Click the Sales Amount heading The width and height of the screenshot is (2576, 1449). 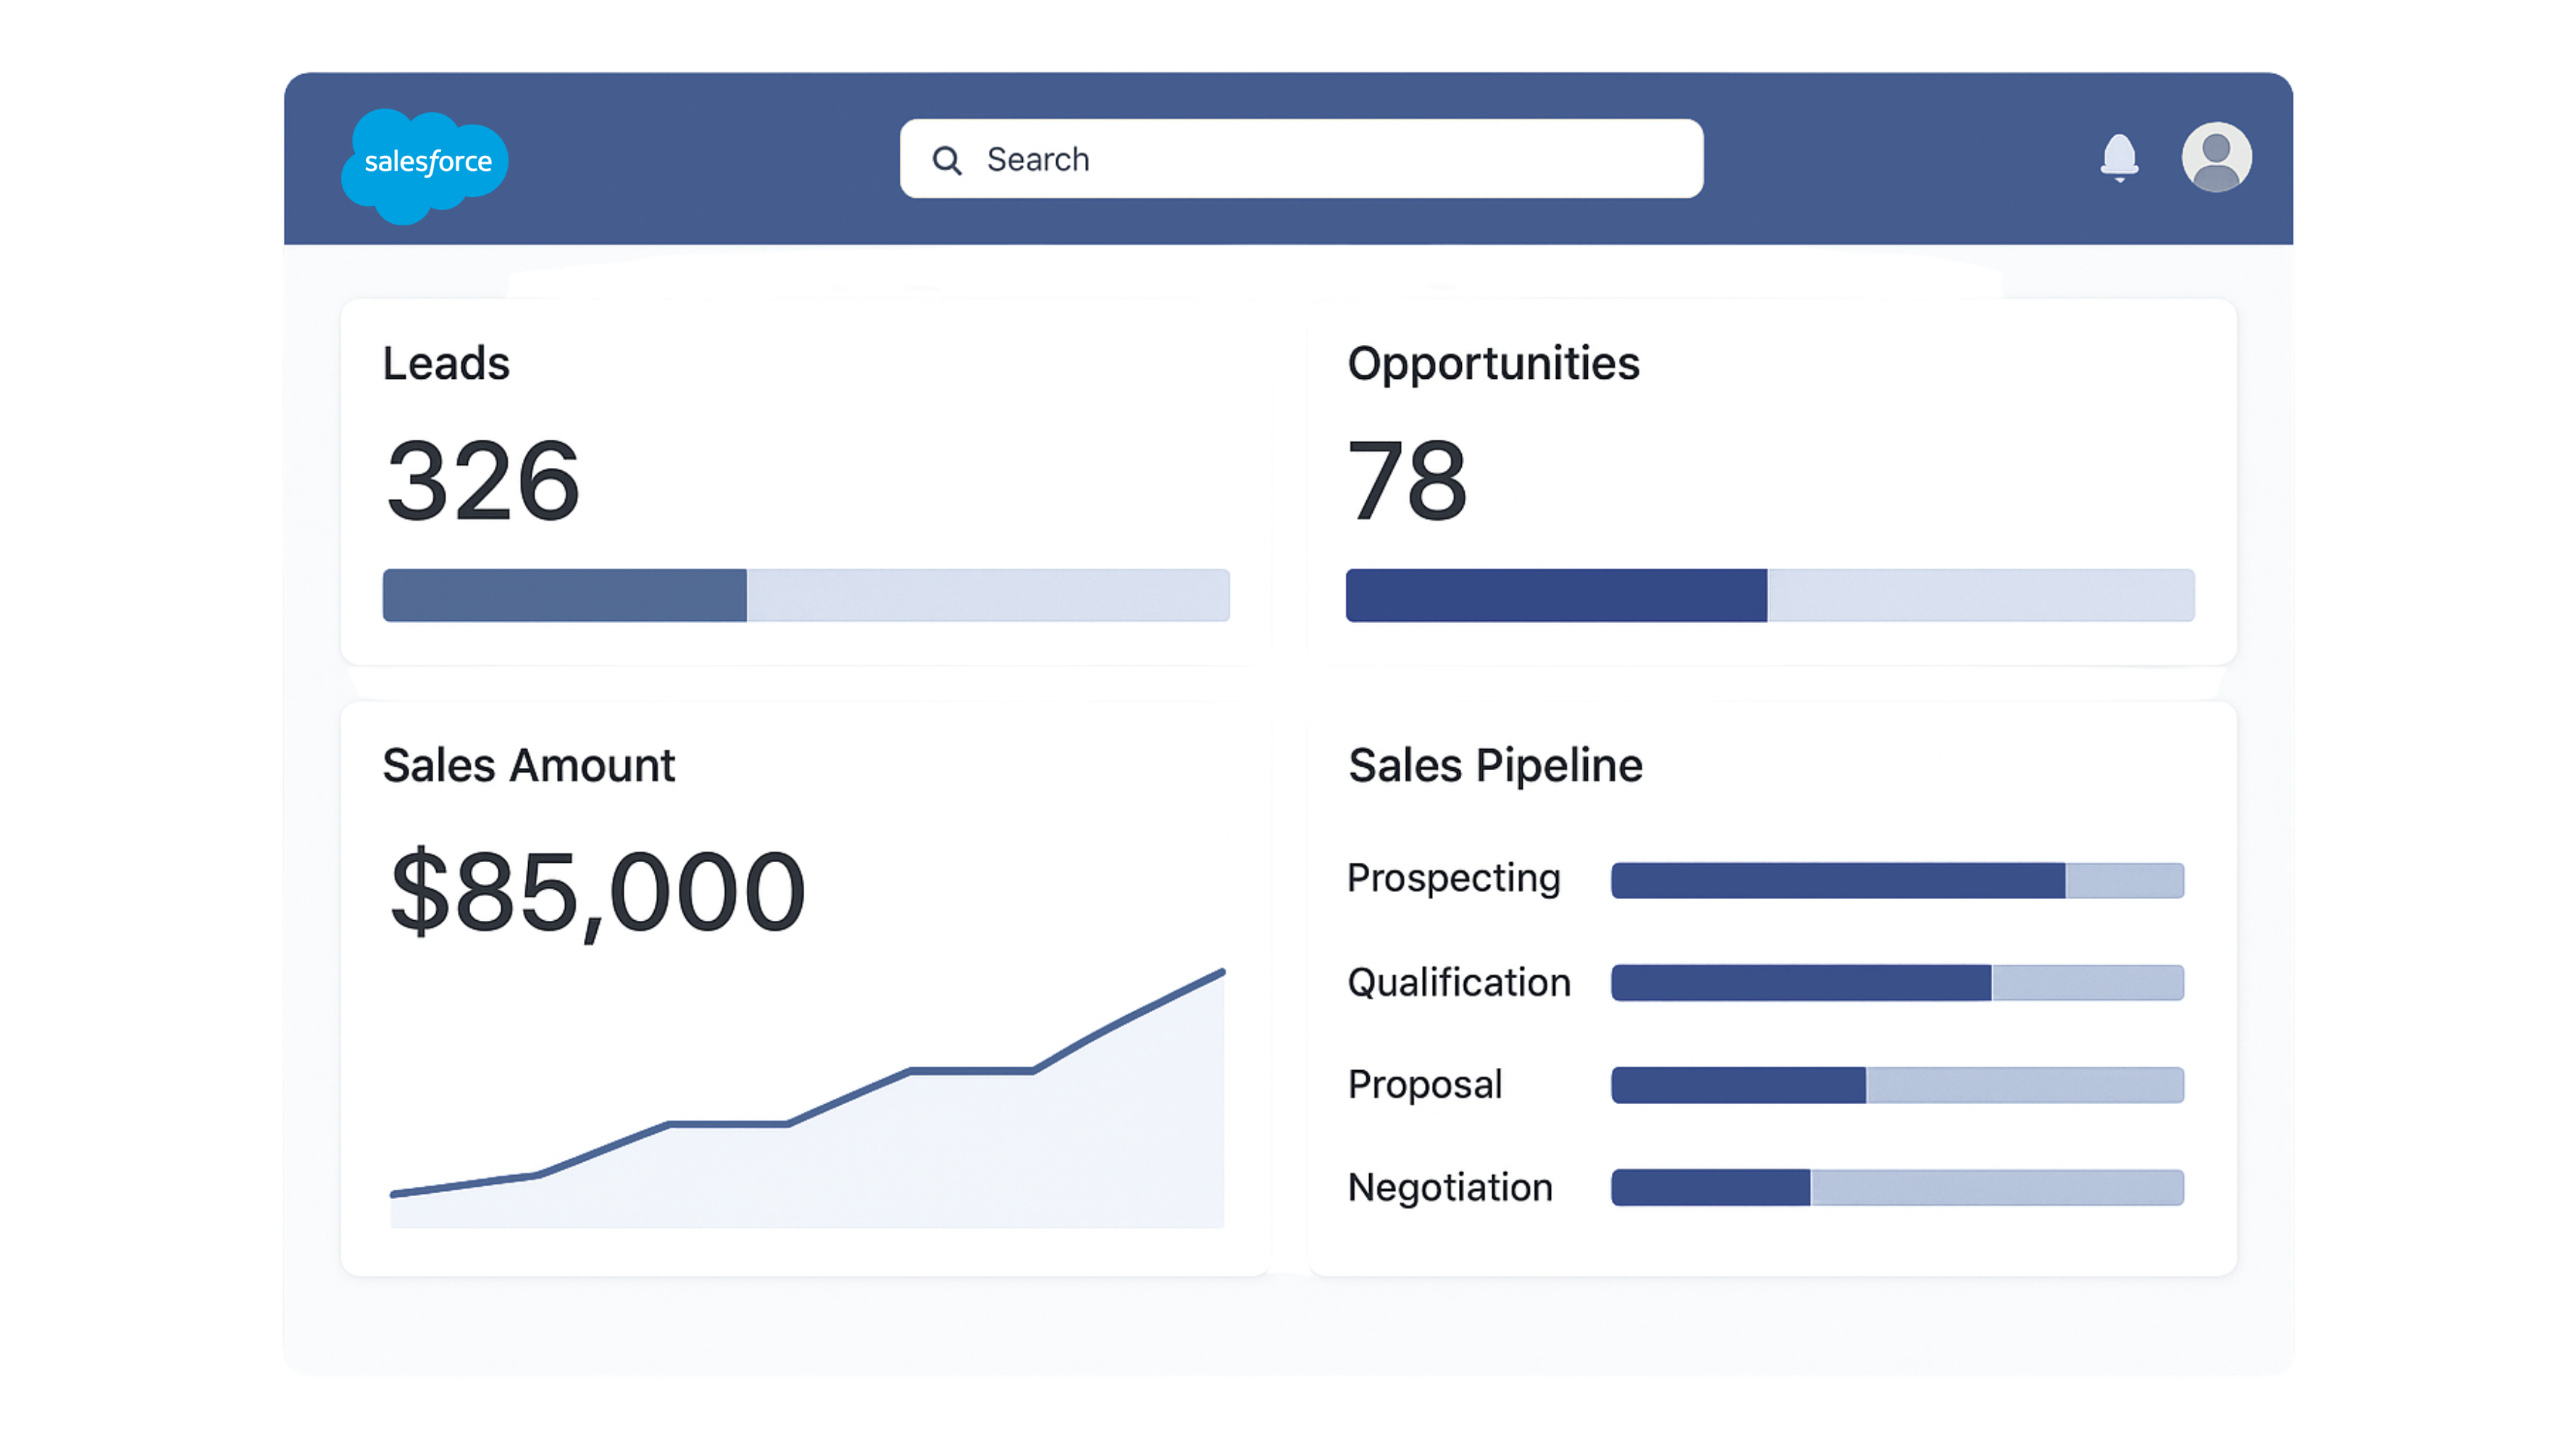click(528, 766)
